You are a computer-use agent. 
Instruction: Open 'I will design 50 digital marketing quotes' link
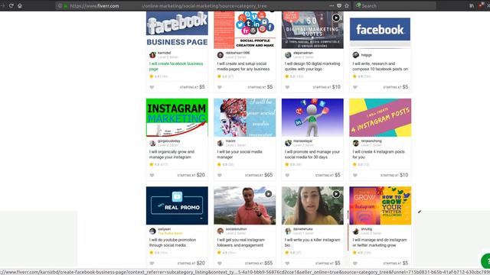click(x=312, y=66)
